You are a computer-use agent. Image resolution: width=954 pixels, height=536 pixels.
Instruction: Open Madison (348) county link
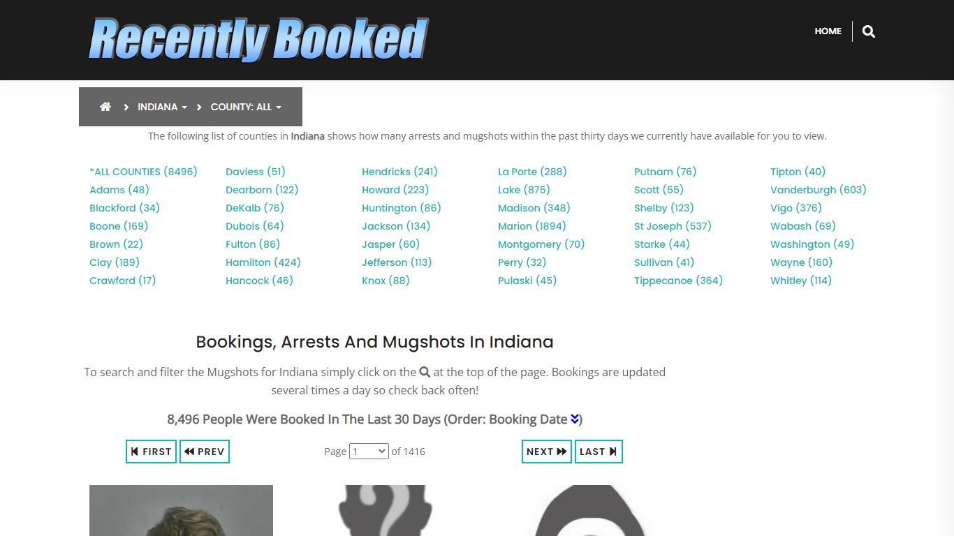[x=534, y=208]
